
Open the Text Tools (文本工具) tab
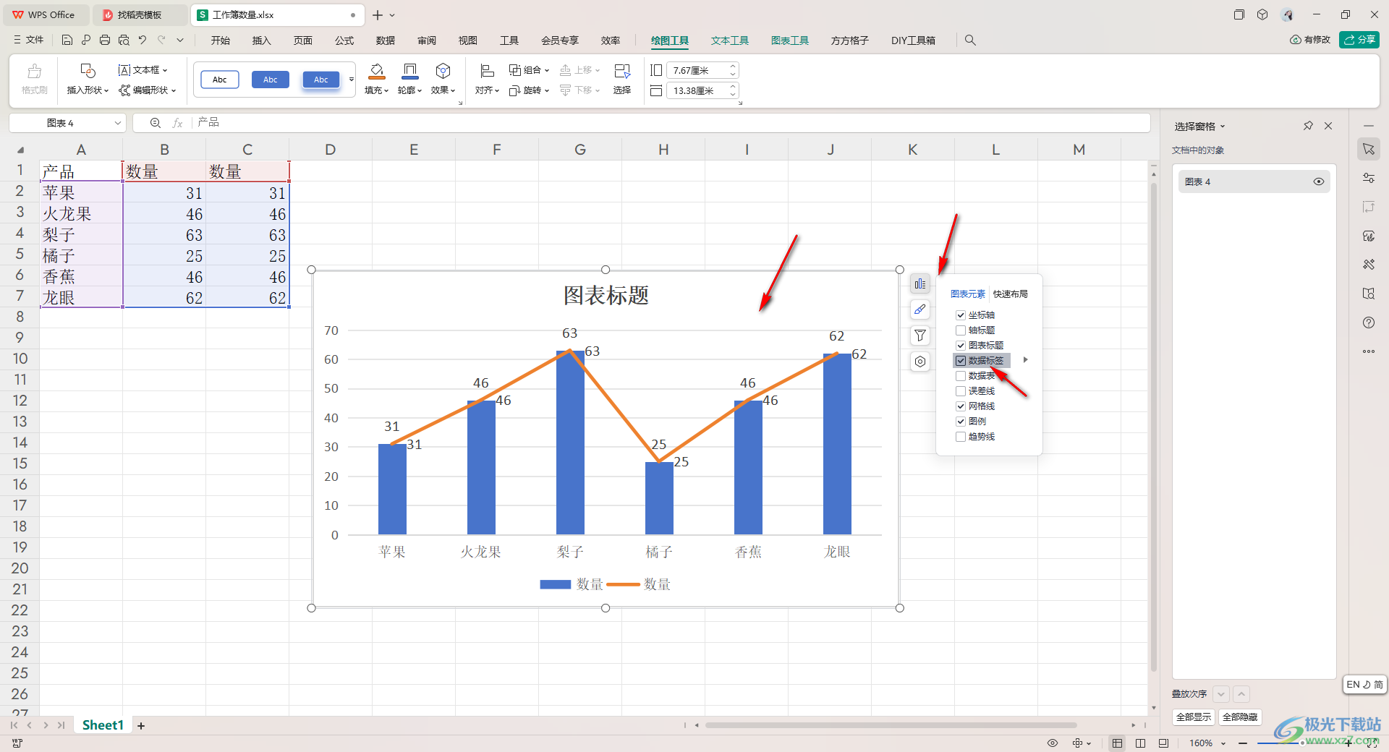[x=729, y=40]
